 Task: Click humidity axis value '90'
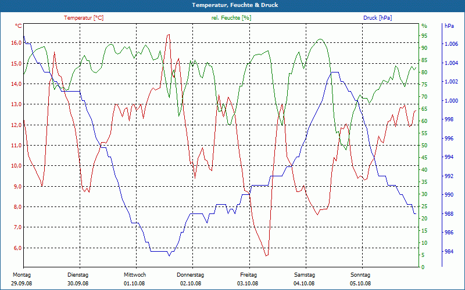[x=425, y=48]
